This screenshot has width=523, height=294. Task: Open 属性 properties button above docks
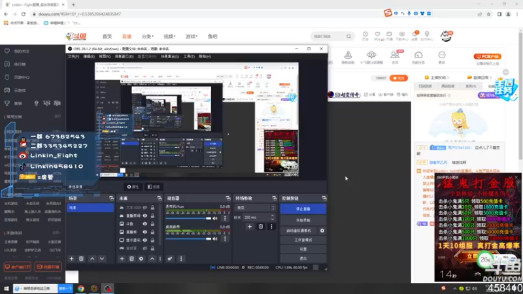(x=133, y=187)
